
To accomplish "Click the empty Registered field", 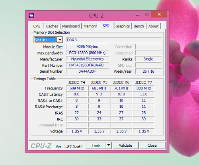I will pos(148,53).
